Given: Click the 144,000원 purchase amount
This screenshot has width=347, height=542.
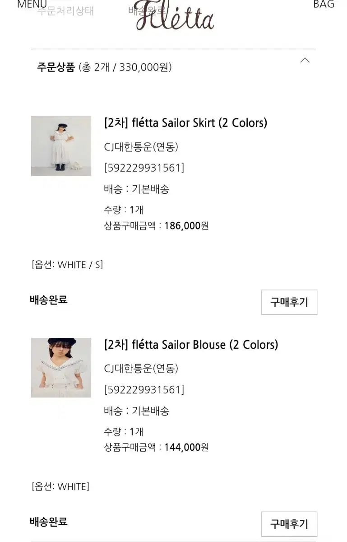Looking at the screenshot, I should point(186,447).
